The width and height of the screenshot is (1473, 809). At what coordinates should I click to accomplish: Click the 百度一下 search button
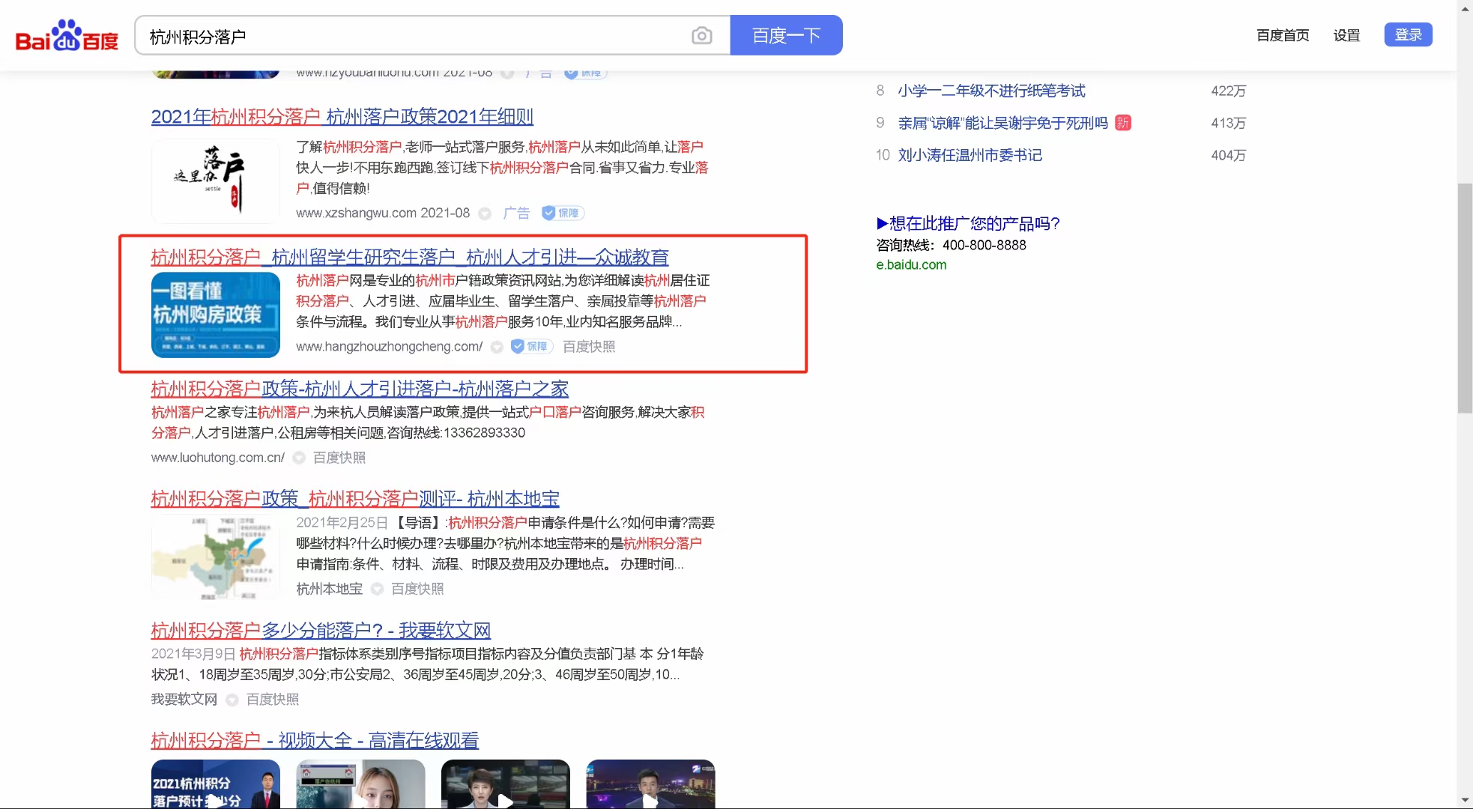[x=786, y=35]
